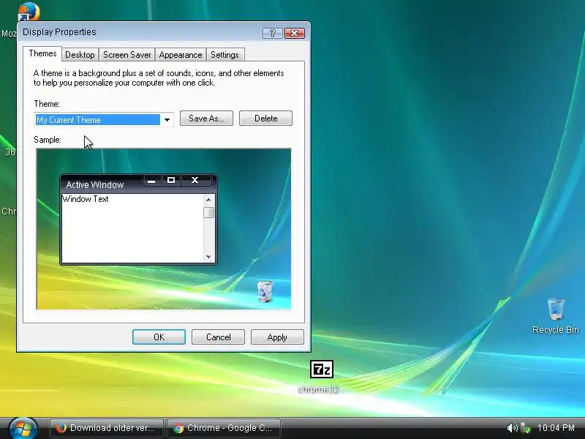Click the scroll up arrow in sample window
Viewport: 585px width, 439px height.
click(208, 200)
